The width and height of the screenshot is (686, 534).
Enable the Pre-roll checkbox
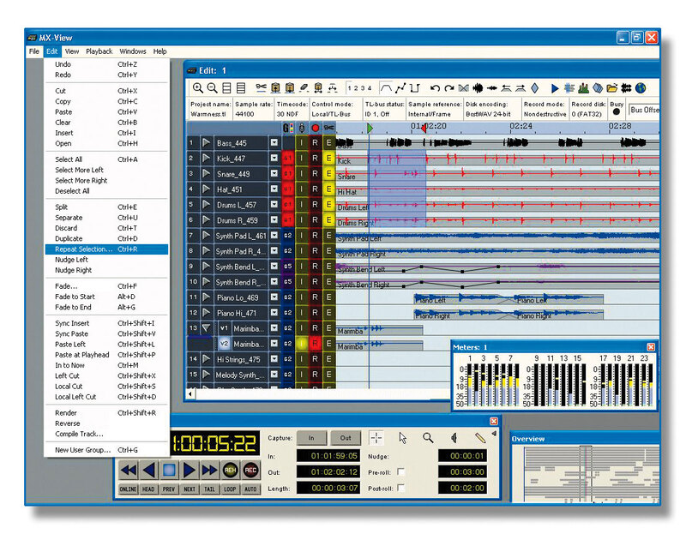pyautogui.click(x=400, y=472)
